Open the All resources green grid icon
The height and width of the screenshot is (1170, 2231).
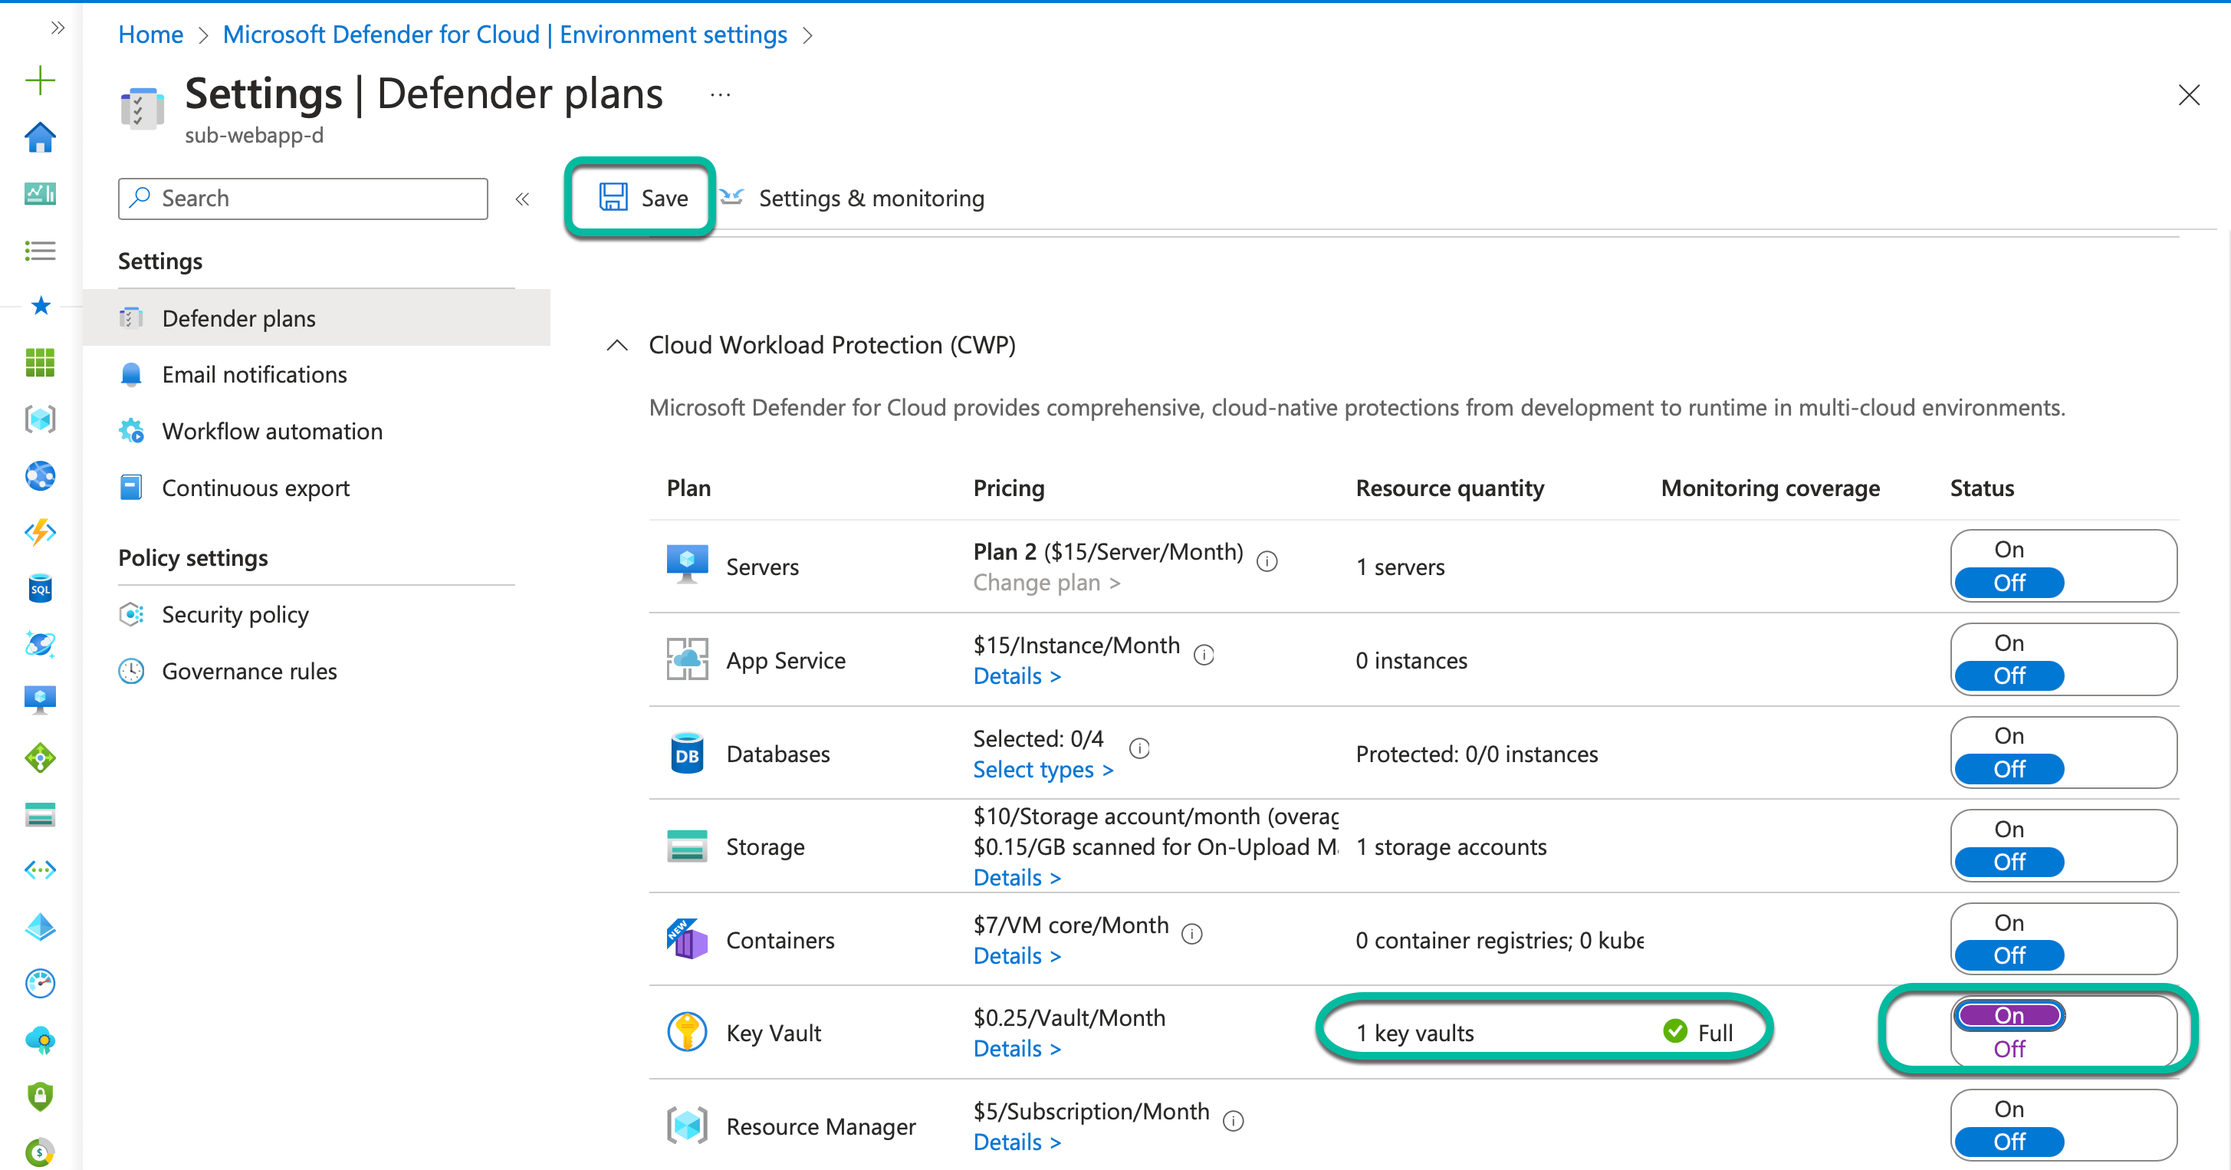[x=40, y=362]
